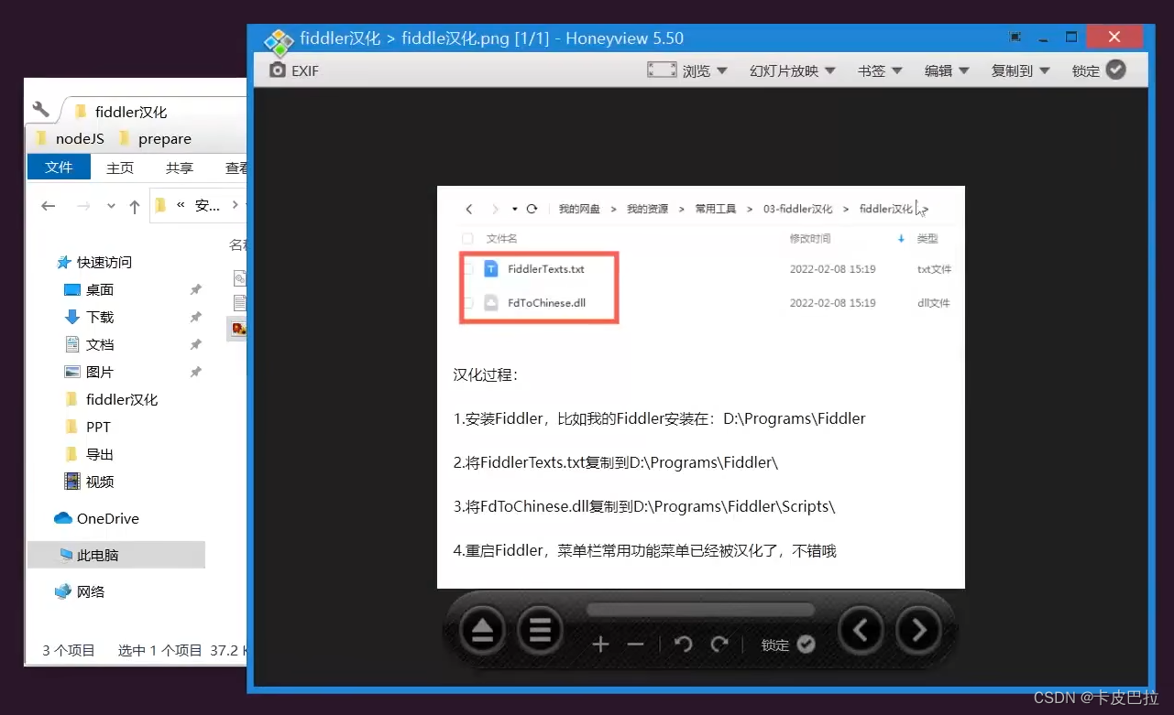Screen dimensions: 1174x715
Task: Go up one folder level in Explorer
Action: [135, 206]
